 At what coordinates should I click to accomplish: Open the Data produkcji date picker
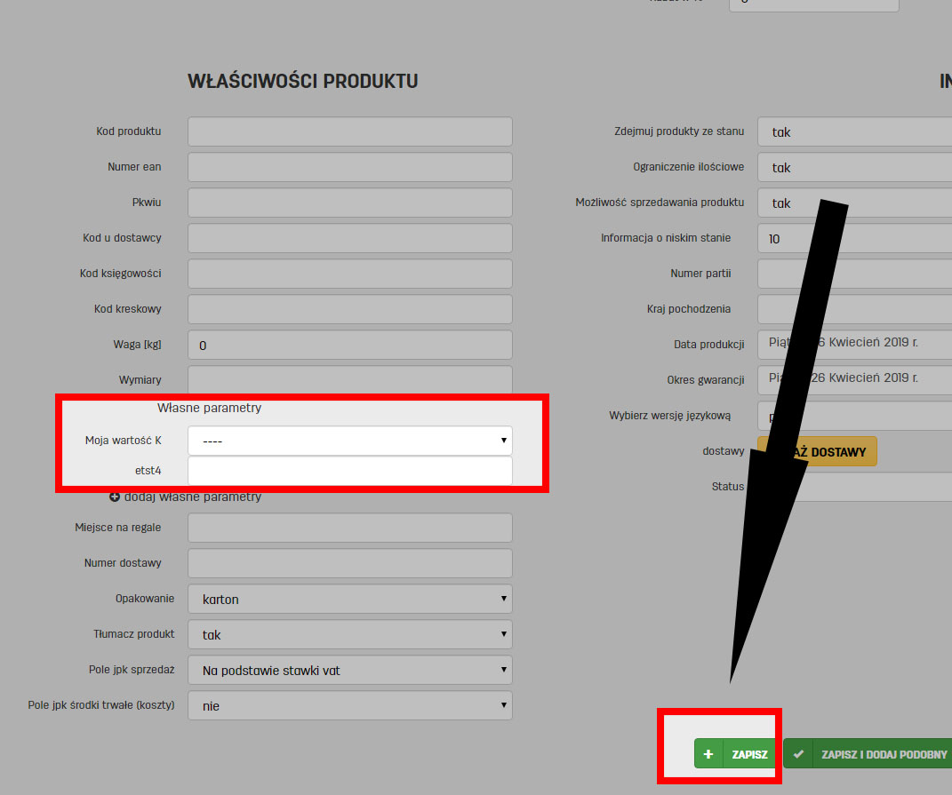tap(853, 344)
